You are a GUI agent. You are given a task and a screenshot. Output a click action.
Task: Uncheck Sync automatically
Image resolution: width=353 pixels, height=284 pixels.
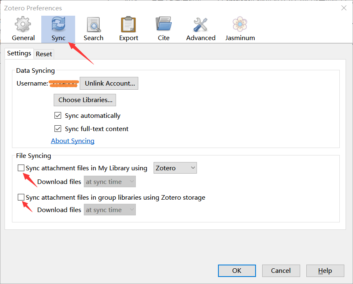pos(58,116)
